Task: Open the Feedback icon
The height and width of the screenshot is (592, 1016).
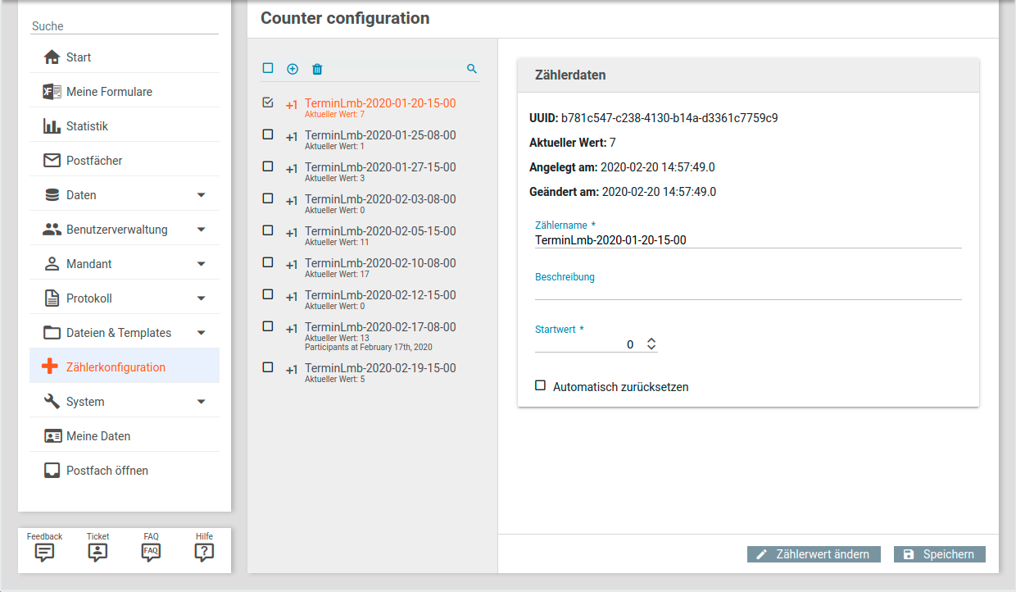Action: [44, 552]
